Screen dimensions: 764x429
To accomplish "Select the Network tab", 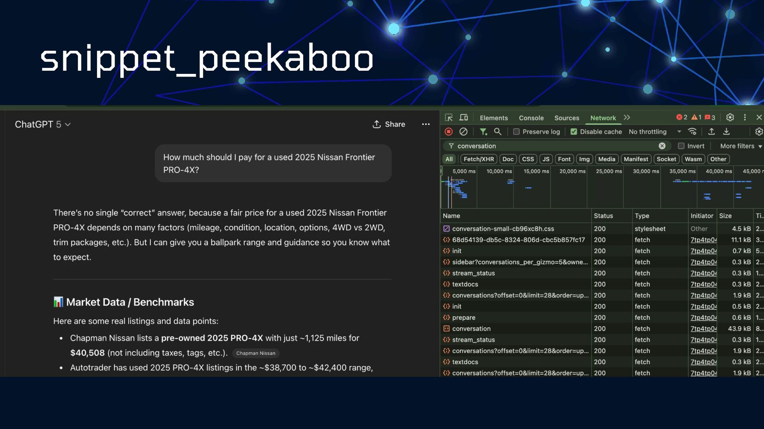I will point(603,118).
